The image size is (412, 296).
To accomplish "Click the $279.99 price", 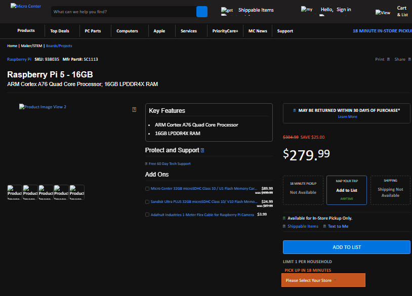I will coord(306,154).
